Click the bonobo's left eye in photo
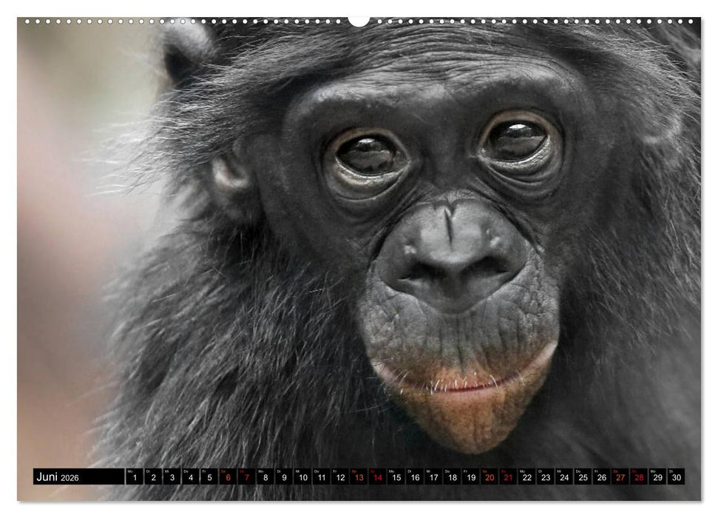Viewport: 718px width, 518px height. click(x=368, y=155)
